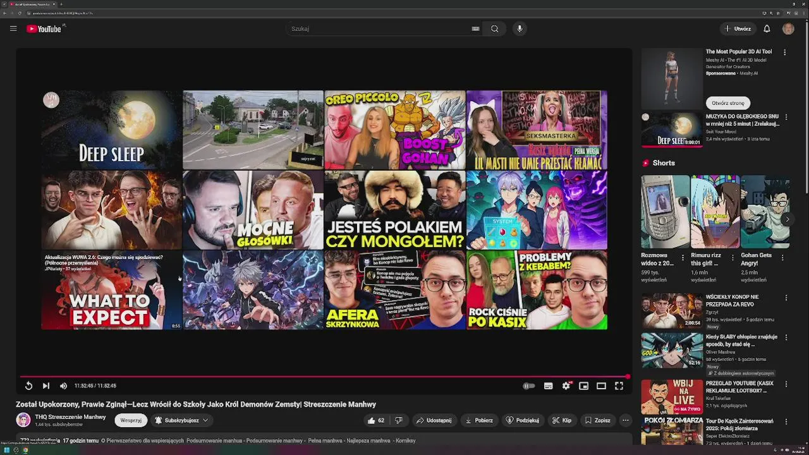
Task: Play What To Expect endscreen video
Action: (x=111, y=290)
